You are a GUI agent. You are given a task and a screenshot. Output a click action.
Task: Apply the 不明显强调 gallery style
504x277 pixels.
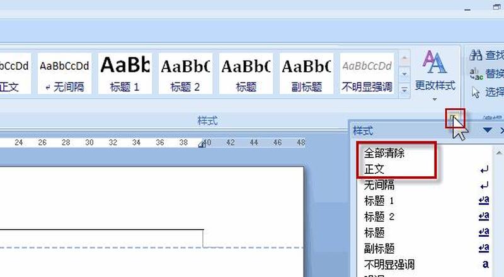[367, 74]
